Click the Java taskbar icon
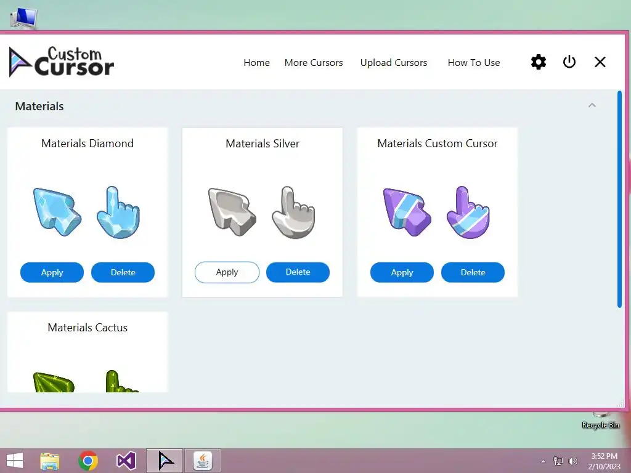The image size is (631, 473). (x=202, y=461)
